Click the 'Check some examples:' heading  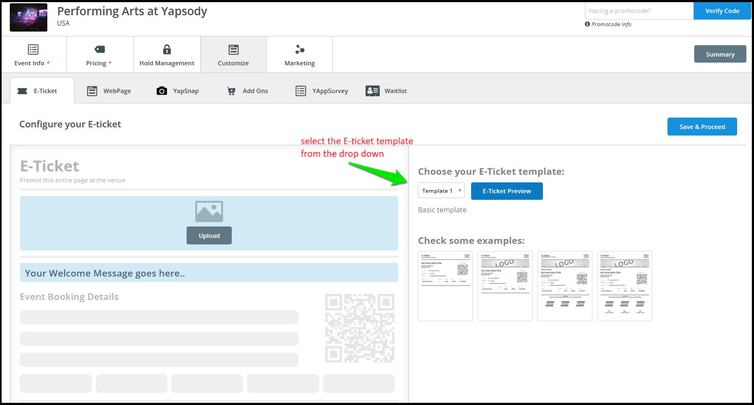click(471, 241)
